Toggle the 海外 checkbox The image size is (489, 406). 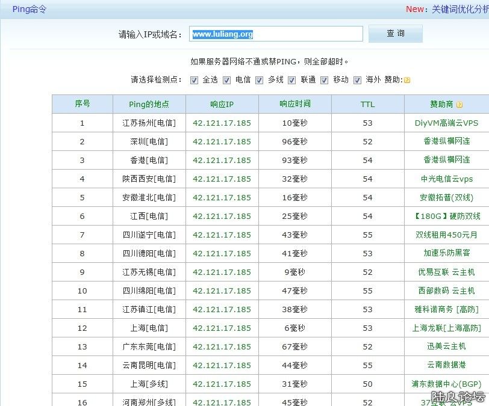pos(357,80)
